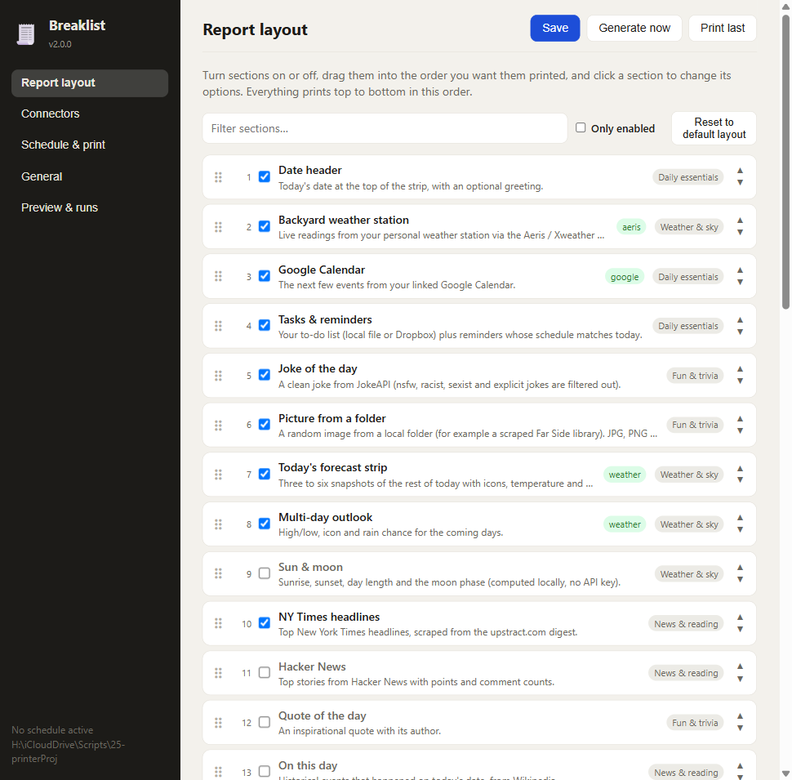
Task: Move Date header down with the arrow
Action: pos(740,182)
